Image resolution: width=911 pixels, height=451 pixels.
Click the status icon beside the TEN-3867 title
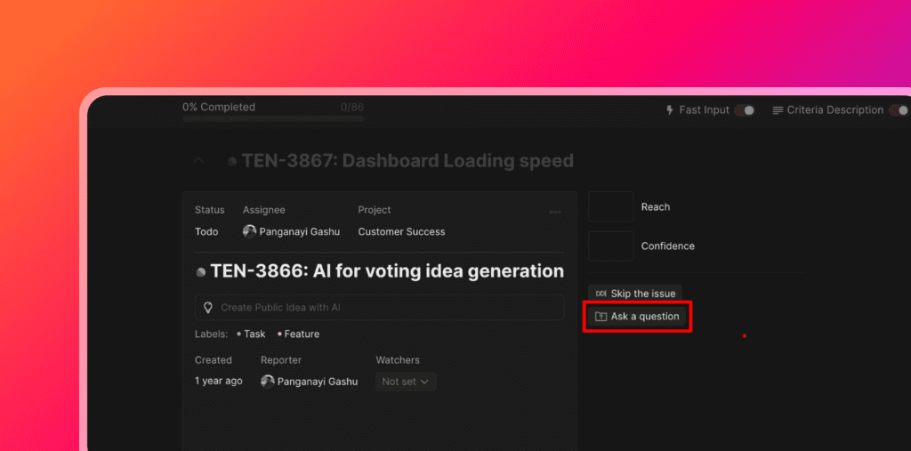pos(232,162)
